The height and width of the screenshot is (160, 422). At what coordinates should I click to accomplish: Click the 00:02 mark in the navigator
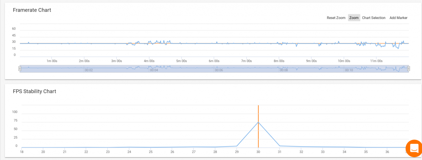(x=89, y=70)
